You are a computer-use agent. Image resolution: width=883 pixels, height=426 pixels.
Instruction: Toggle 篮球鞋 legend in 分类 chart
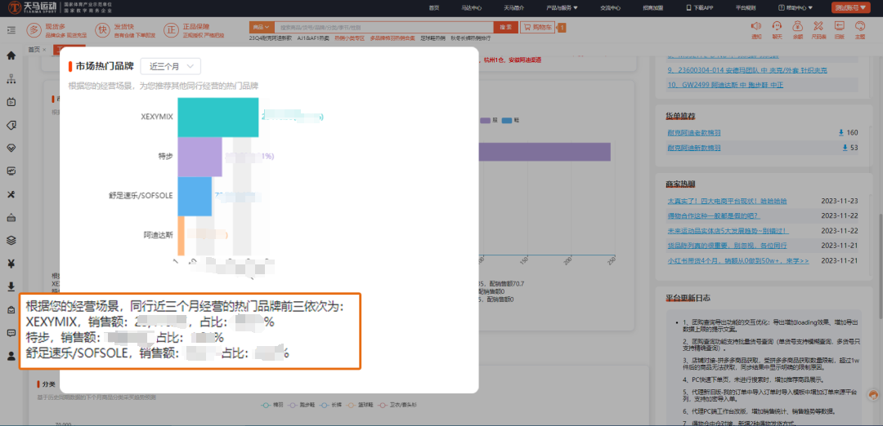pyautogui.click(x=360, y=405)
